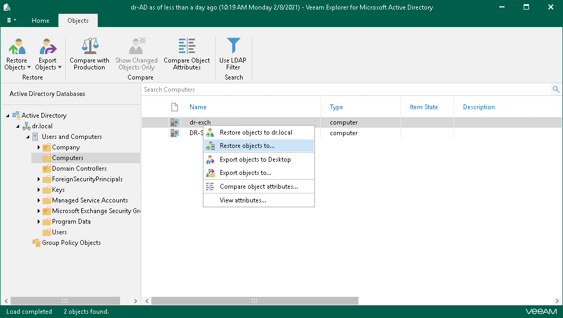Collapse the Users and Computers node

tap(28, 137)
